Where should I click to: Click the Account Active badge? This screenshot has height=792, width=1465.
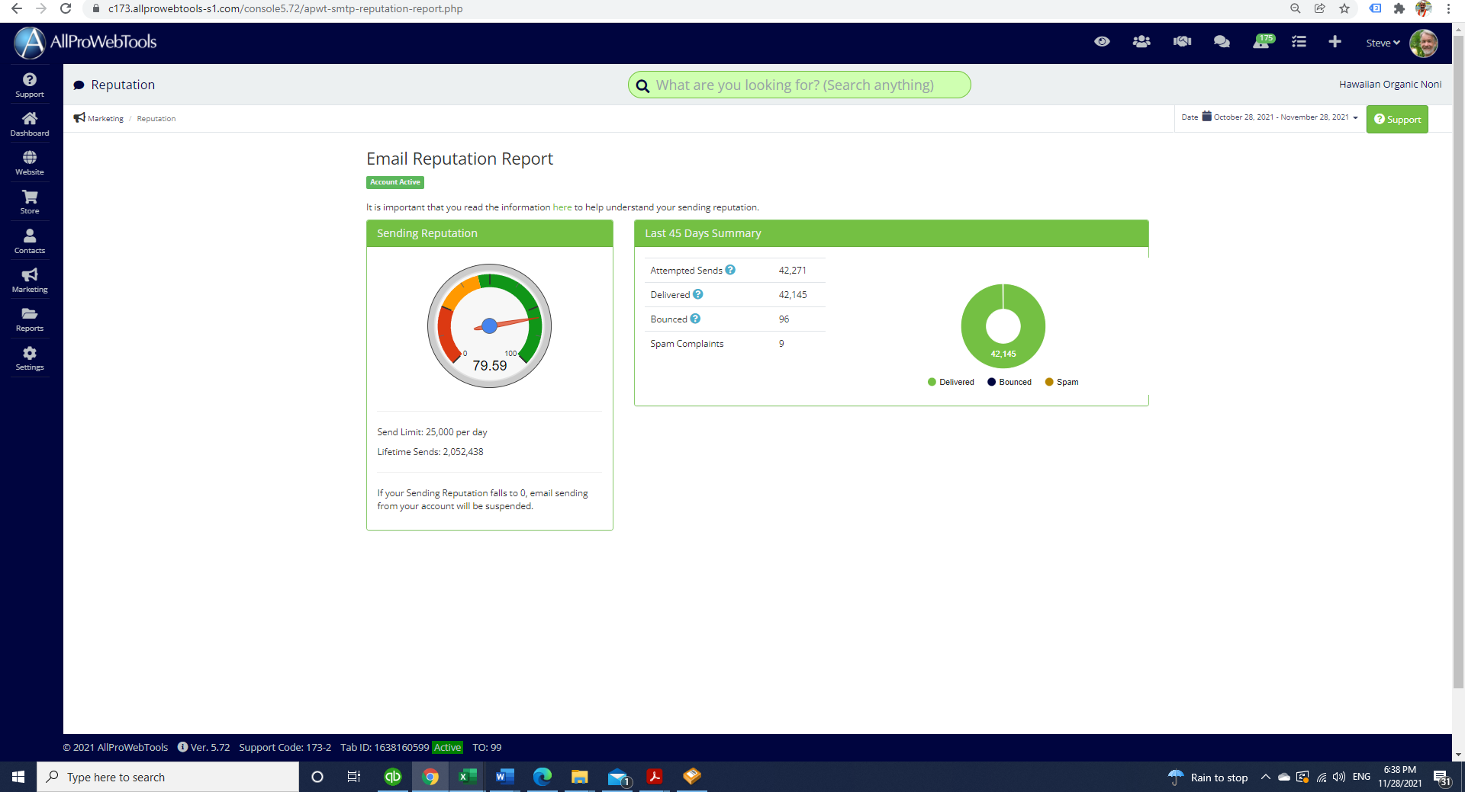[x=395, y=182]
